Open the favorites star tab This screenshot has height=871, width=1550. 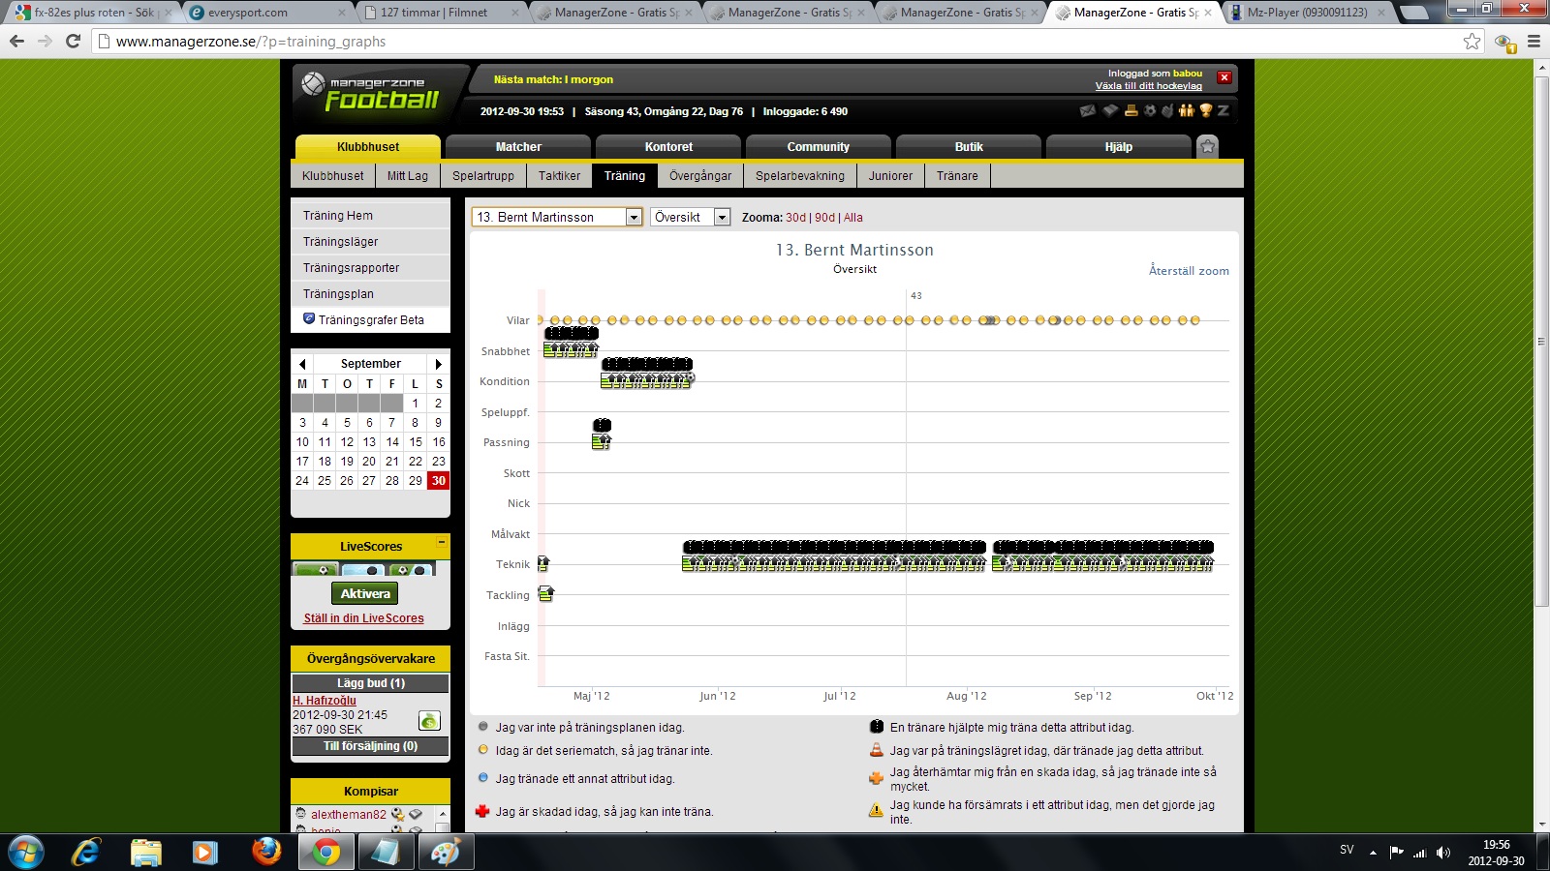point(1207,146)
